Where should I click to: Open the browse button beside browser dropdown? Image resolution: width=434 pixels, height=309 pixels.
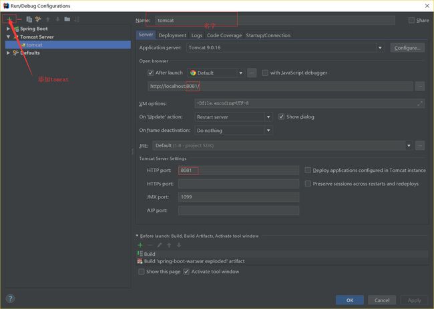252,73
